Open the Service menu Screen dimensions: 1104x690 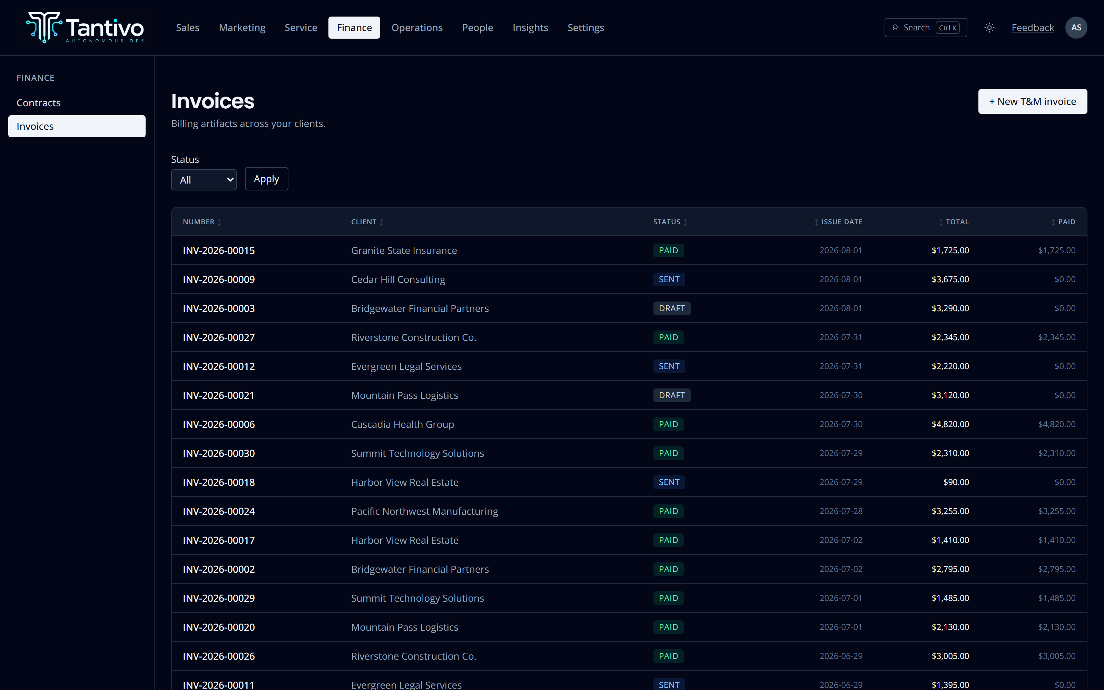(300, 28)
